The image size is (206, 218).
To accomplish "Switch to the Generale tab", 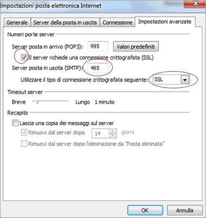I will coord(17,22).
